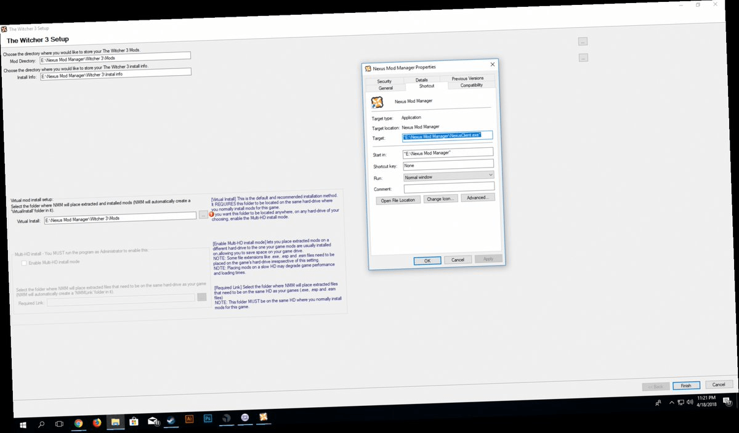Launch Google Chrome from the taskbar

pyautogui.click(x=78, y=424)
